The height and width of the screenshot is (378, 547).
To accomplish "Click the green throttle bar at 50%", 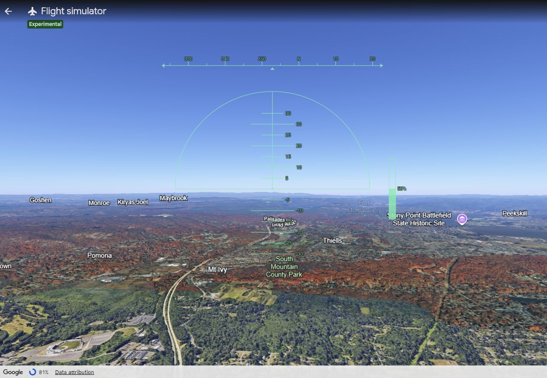I will coord(392,204).
